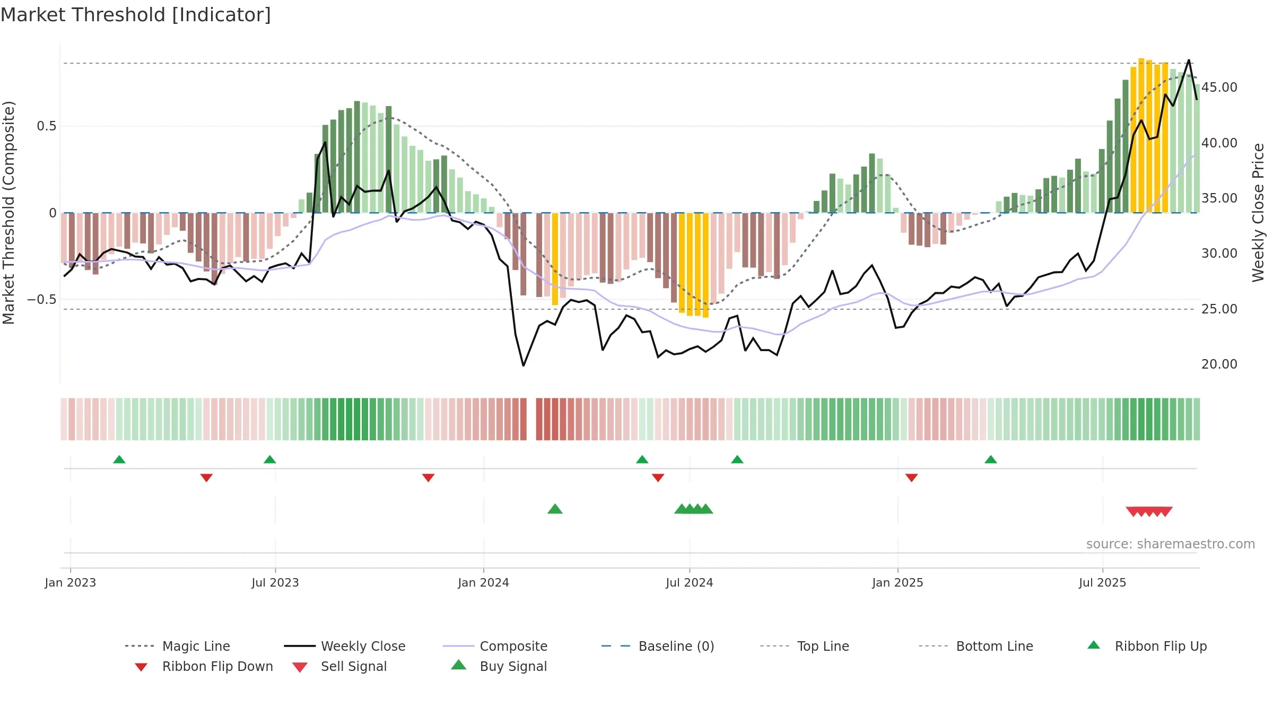
Task: Click the 35.00 price axis label
Action: (1219, 198)
